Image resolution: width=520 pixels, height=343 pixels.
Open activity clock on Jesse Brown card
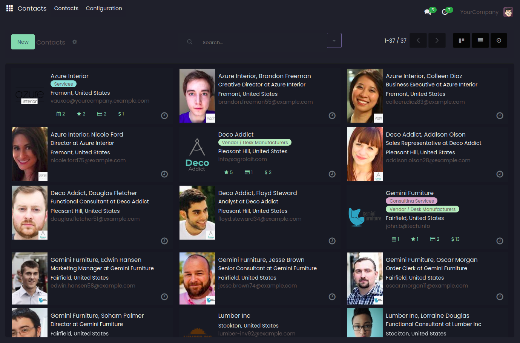[332, 297]
